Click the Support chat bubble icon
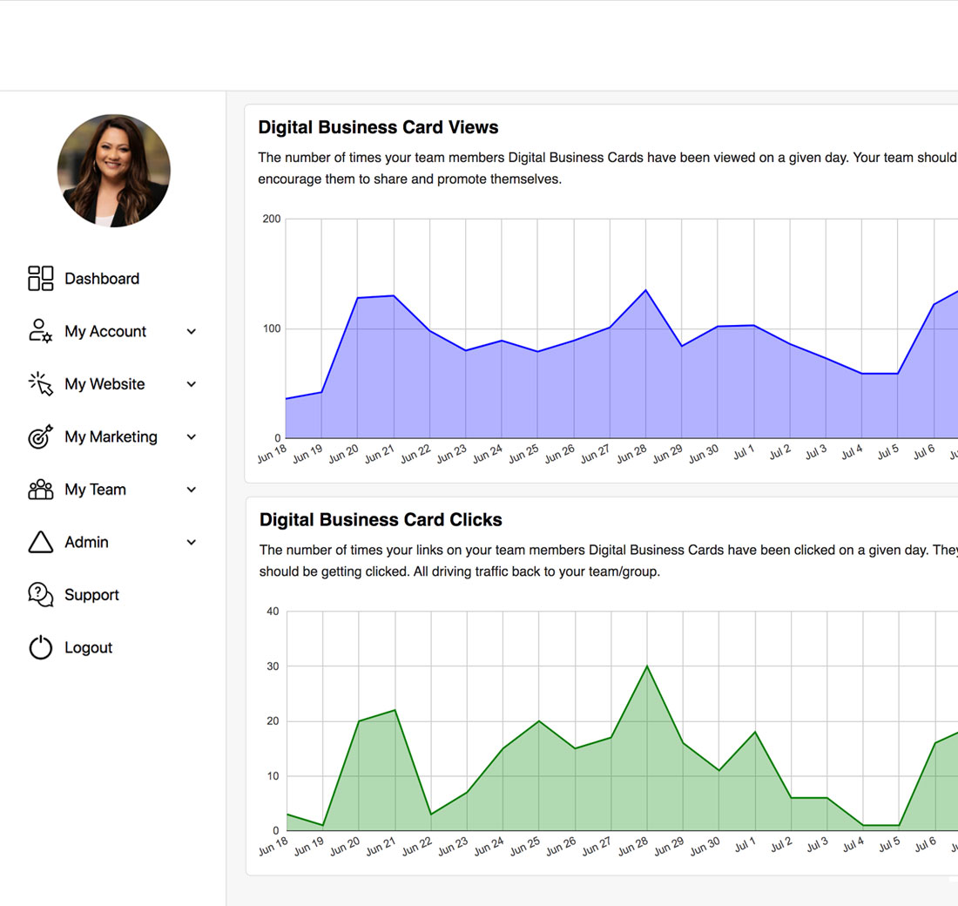The image size is (958, 906). click(40, 594)
